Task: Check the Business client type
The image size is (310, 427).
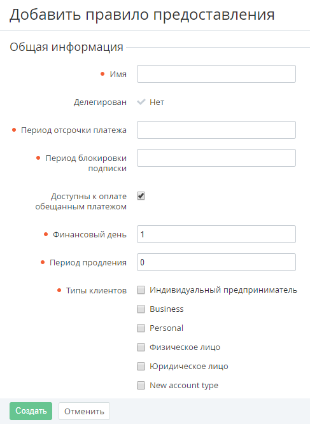Action: (141, 309)
